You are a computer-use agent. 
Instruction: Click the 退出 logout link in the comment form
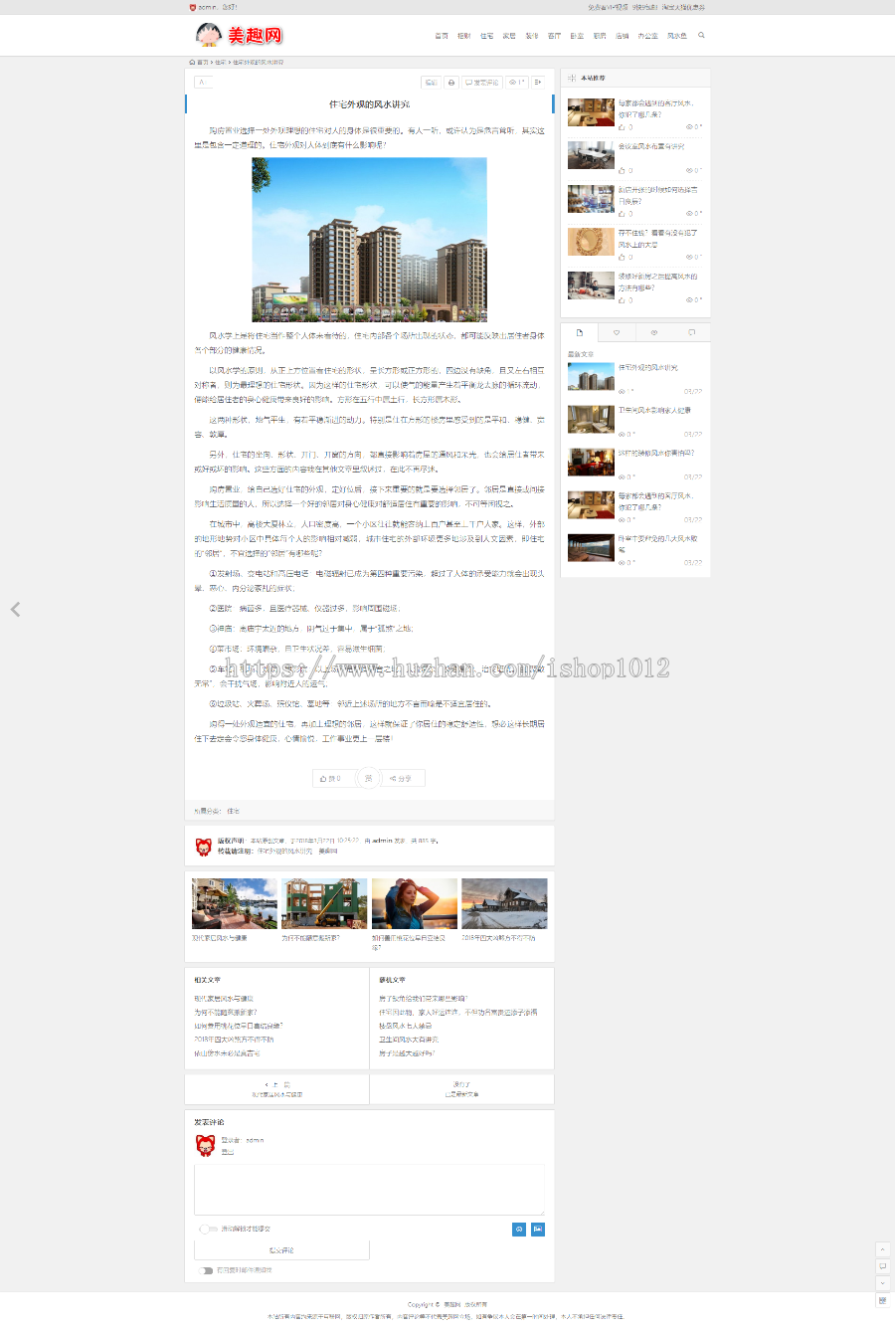point(228,1152)
